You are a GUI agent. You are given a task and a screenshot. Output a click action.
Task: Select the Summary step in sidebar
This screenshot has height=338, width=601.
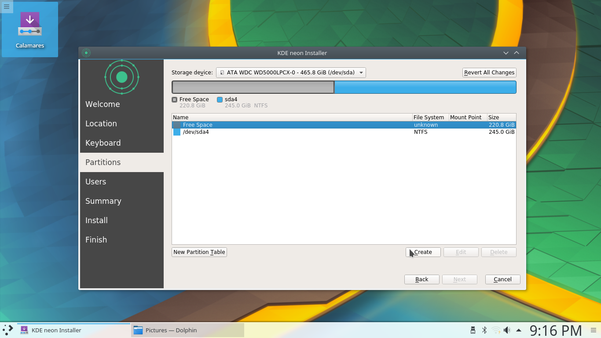122,201
